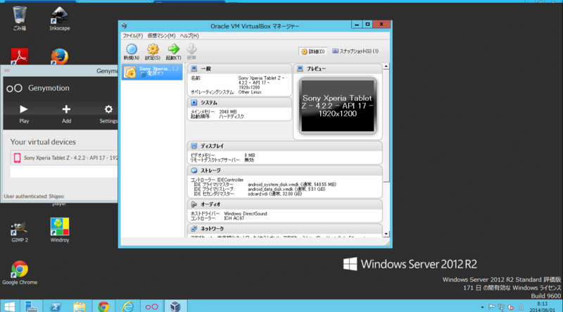Screen dimensions: 563x312
Task: Open the Help (ヘルプ) menu
Action: click(189, 36)
